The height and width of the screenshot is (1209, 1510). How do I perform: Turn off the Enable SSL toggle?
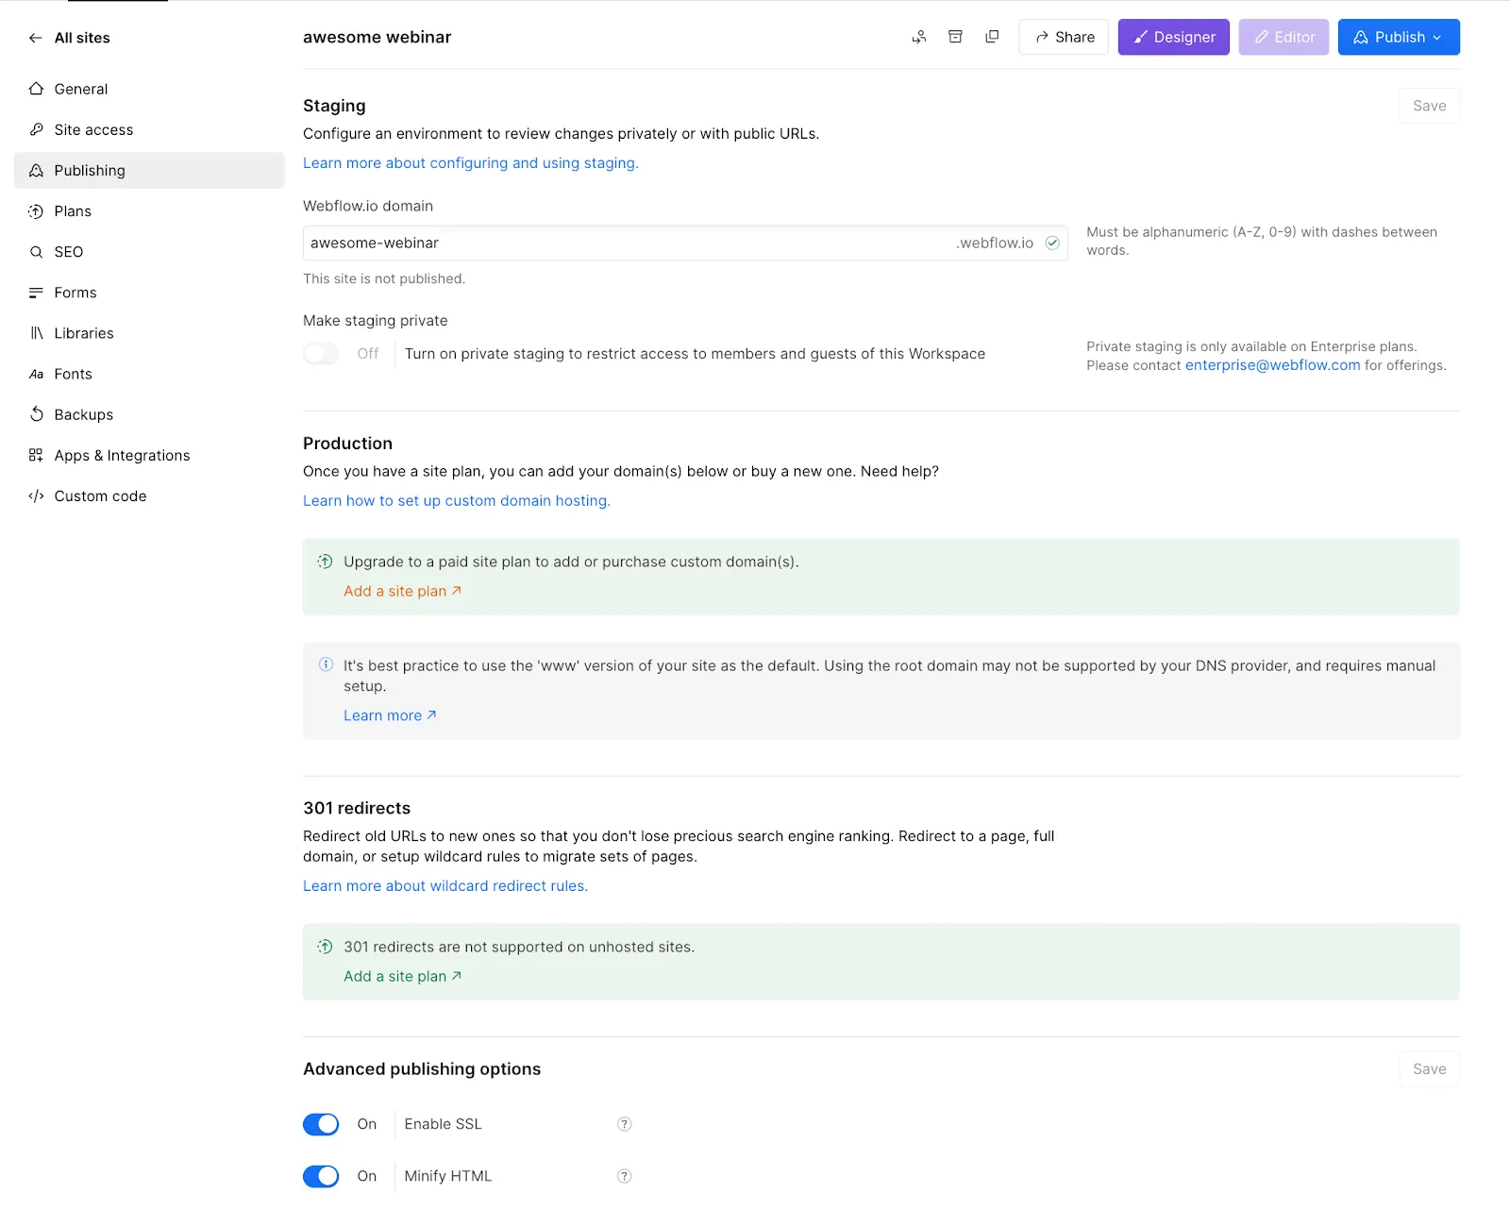321,1124
